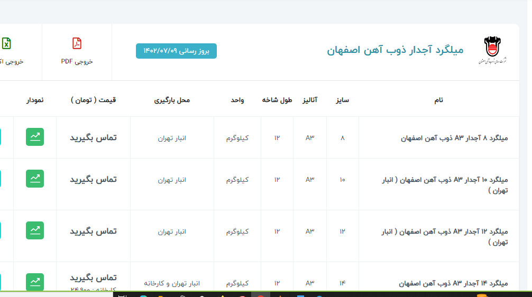
Task: Click the update date badge ۱۴۰۲/۰۷/۰۹
Action: point(176,51)
